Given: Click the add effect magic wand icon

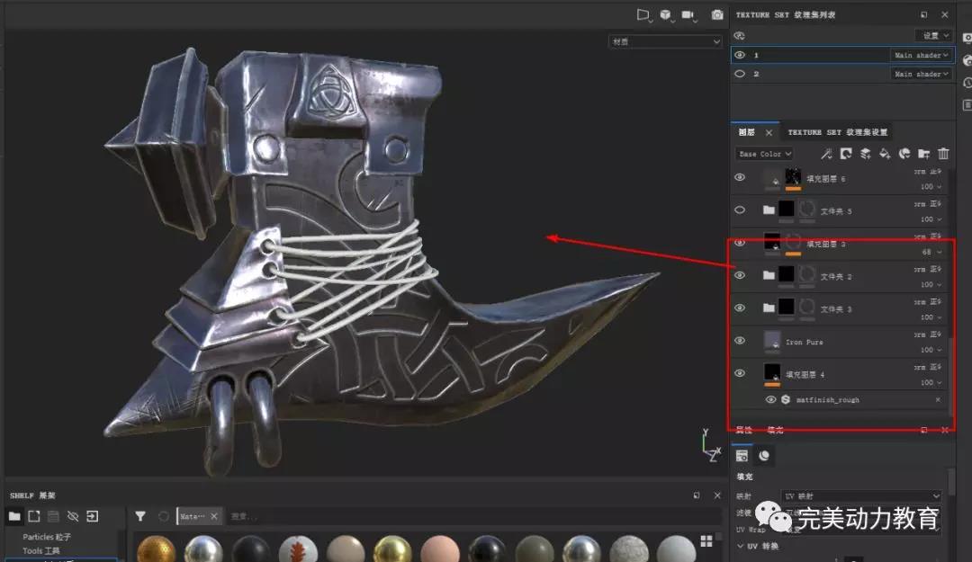Looking at the screenshot, I should click(x=826, y=155).
